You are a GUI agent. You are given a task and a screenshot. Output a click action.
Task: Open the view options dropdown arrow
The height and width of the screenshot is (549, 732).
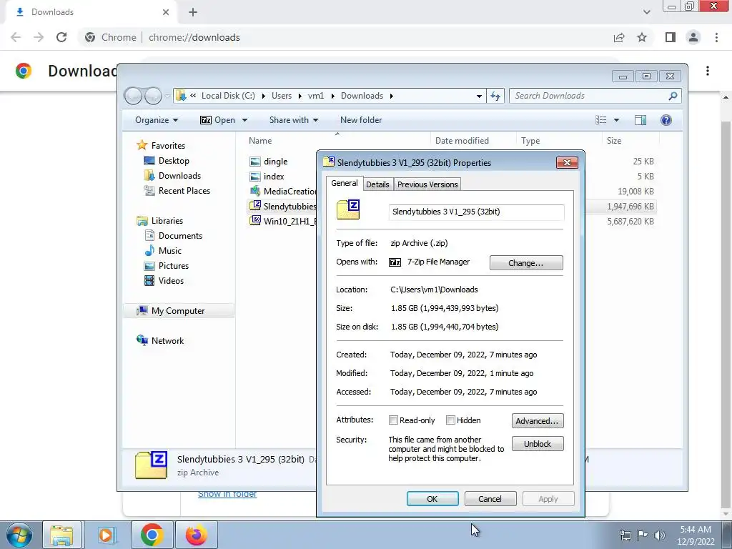(616, 120)
